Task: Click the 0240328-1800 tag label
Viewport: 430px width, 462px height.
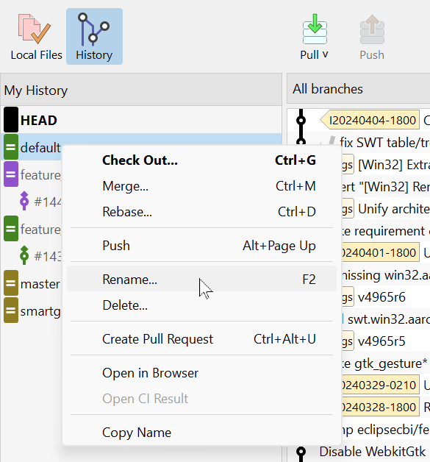Action: (380, 408)
